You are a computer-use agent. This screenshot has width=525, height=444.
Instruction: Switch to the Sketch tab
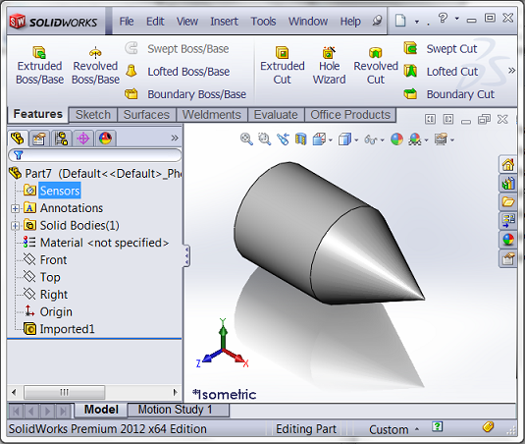click(x=93, y=115)
